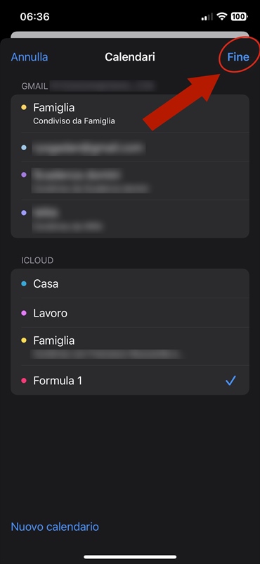
Task: Tap the cellular signal bars icon
Action: (x=207, y=16)
